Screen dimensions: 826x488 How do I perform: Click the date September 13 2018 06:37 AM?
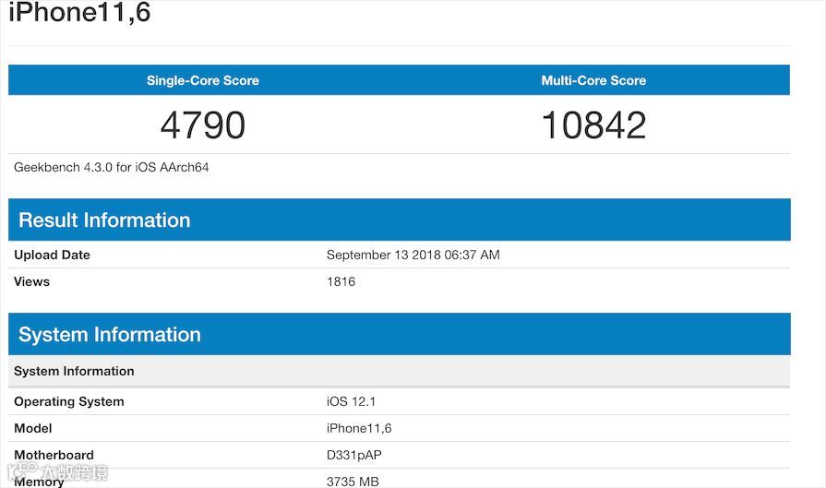(x=413, y=255)
